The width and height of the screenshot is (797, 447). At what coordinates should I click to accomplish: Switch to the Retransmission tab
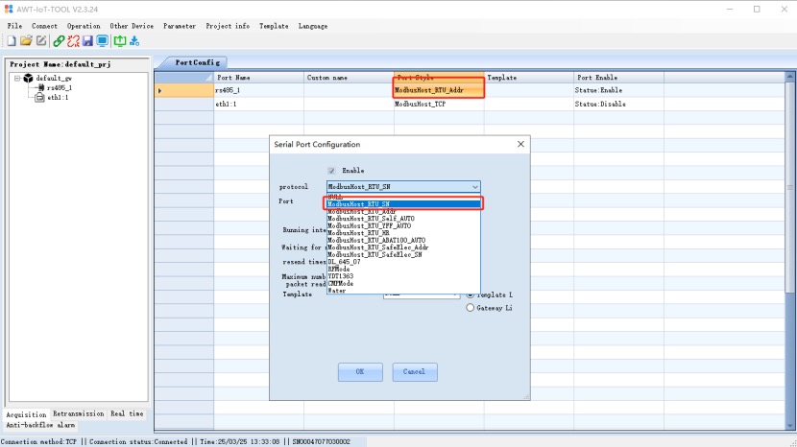click(79, 414)
